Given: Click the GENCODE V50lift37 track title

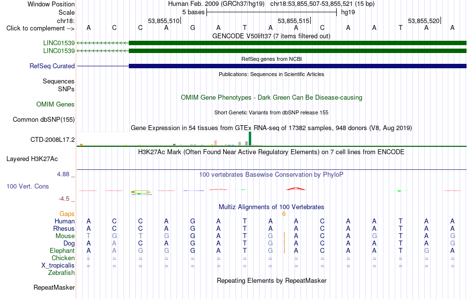Looking at the screenshot, I should tap(271, 36).
